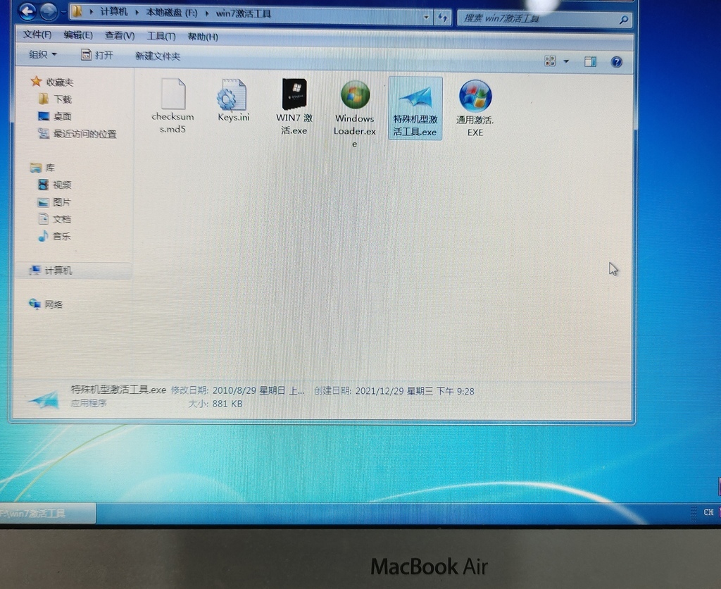This screenshot has width=721, height=589.
Task: Open 收藏夹 favorites in the sidebar
Action: pyautogui.click(x=52, y=82)
